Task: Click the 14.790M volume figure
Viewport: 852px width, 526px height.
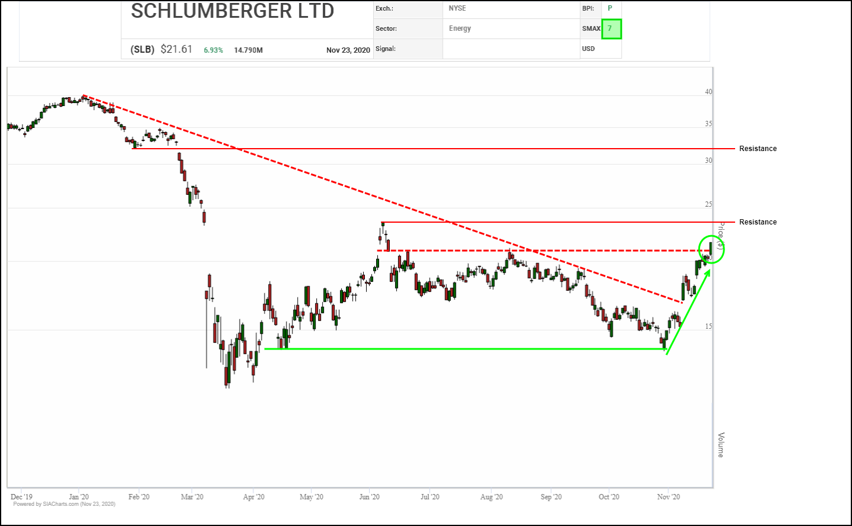Action: click(248, 50)
